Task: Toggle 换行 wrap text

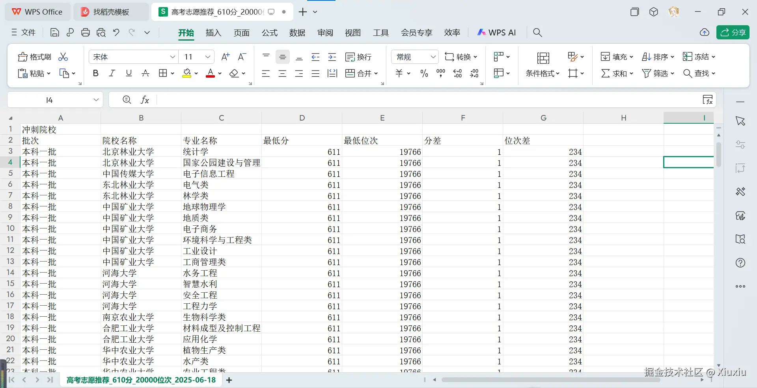Action: tap(358, 57)
